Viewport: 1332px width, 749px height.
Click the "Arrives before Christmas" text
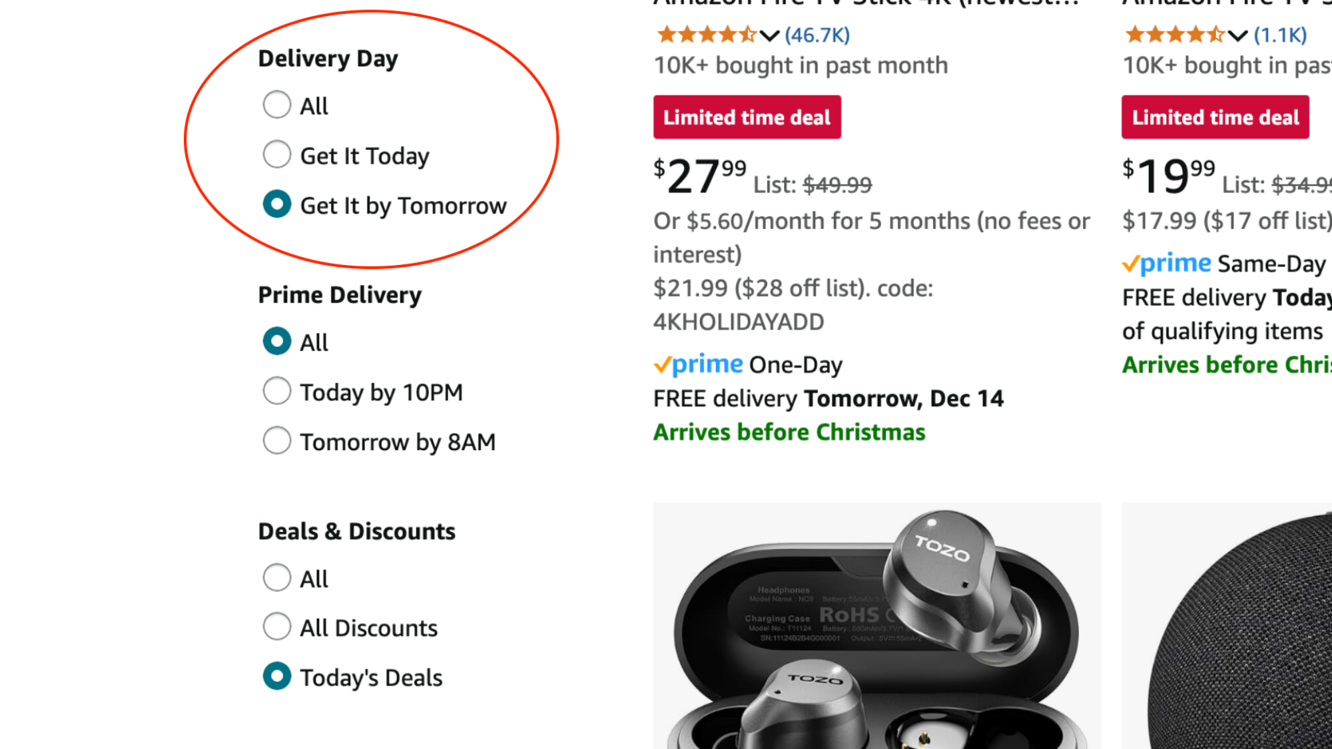[789, 431]
